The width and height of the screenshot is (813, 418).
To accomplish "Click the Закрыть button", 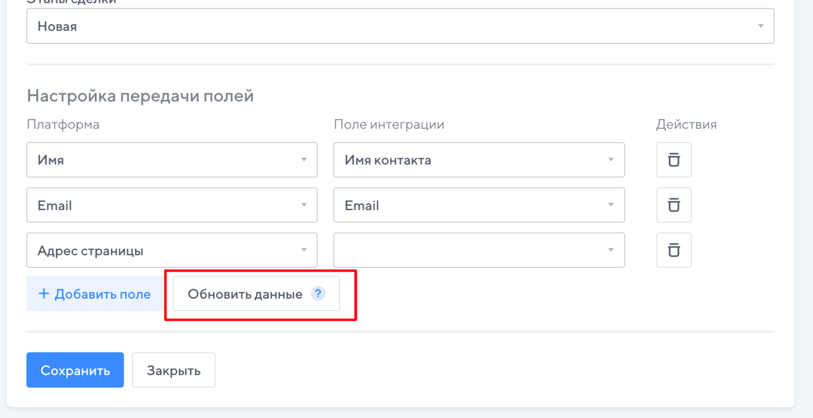I will (x=174, y=370).
